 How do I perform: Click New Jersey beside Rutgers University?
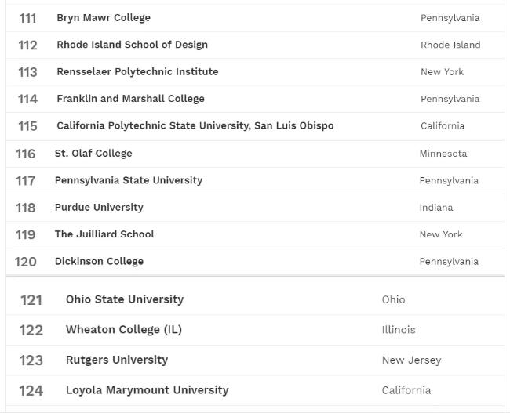tap(411, 360)
